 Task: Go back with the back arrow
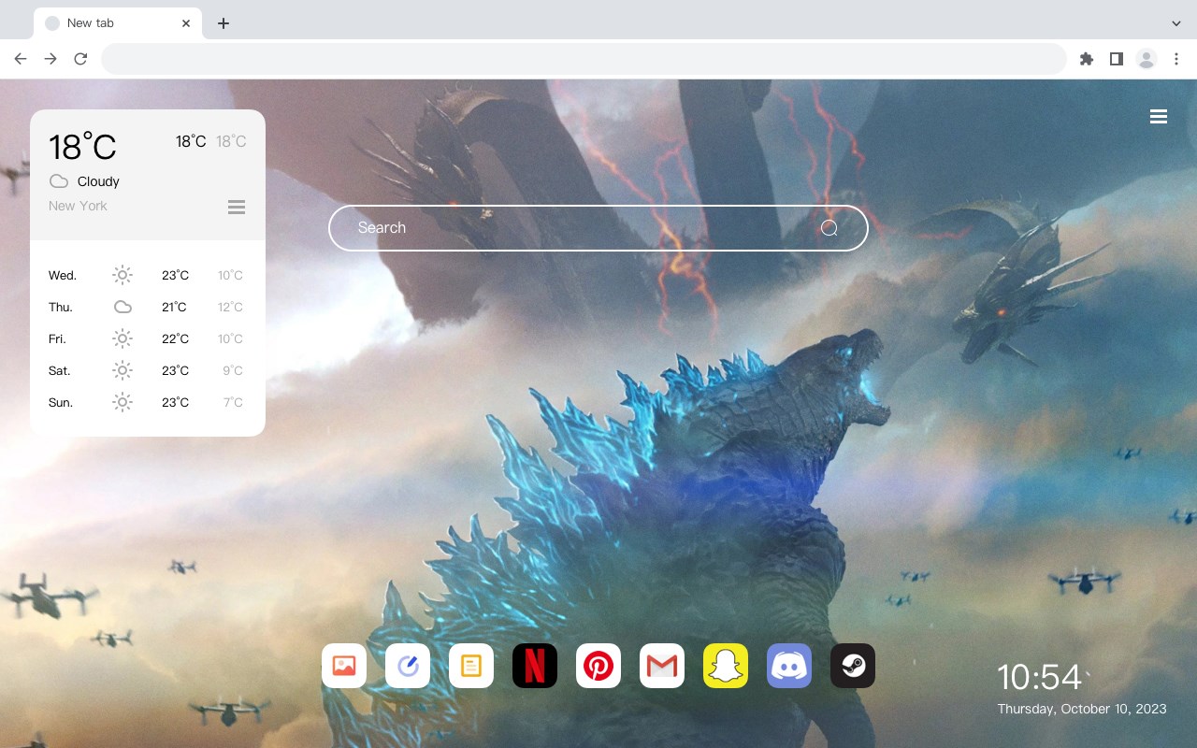[x=21, y=59]
